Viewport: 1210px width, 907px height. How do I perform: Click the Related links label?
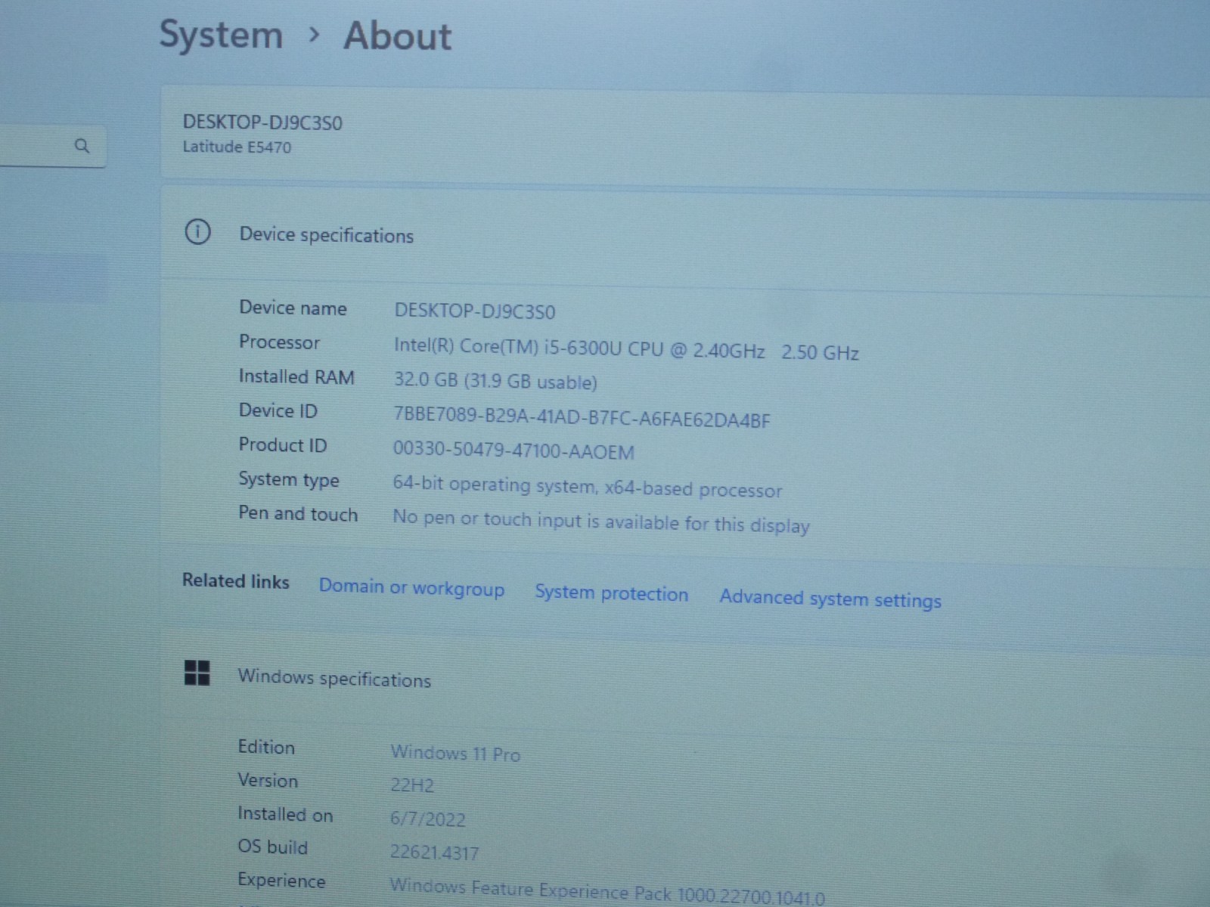[236, 580]
